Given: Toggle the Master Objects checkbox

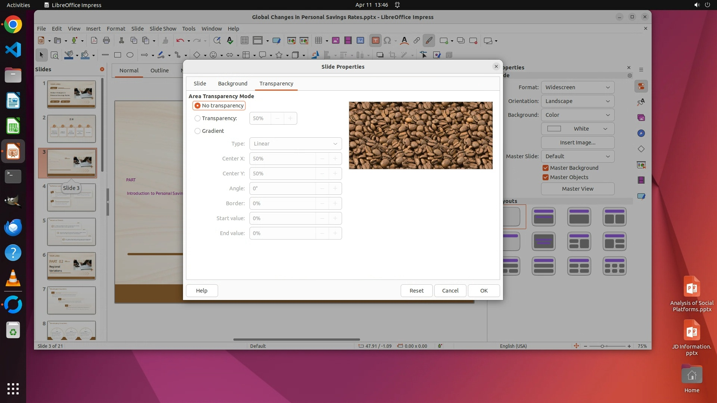Looking at the screenshot, I should [546, 177].
